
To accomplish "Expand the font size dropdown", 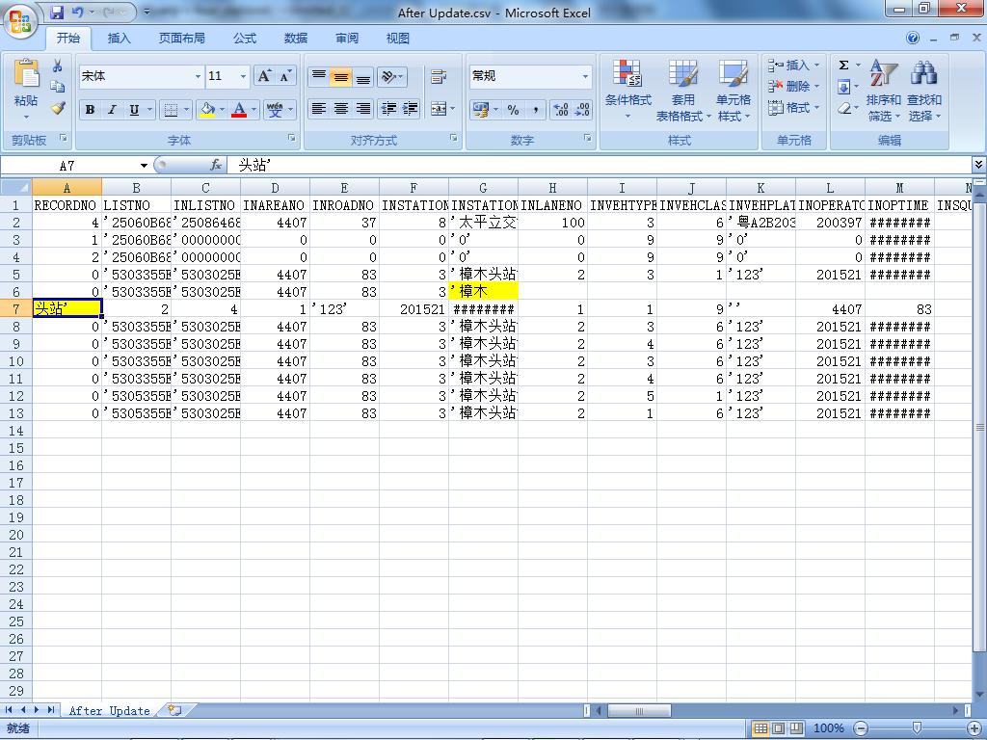I will pyautogui.click(x=243, y=76).
